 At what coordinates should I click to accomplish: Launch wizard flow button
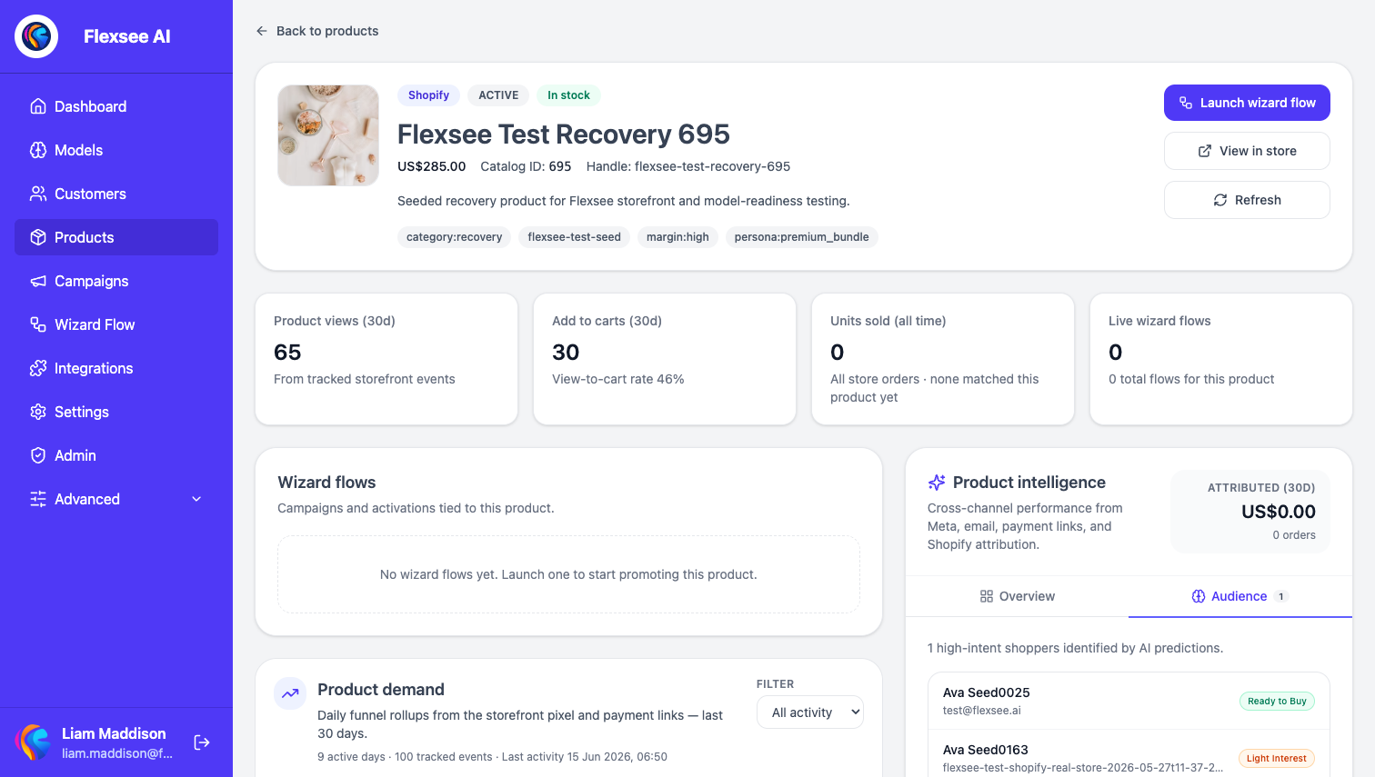click(1247, 103)
